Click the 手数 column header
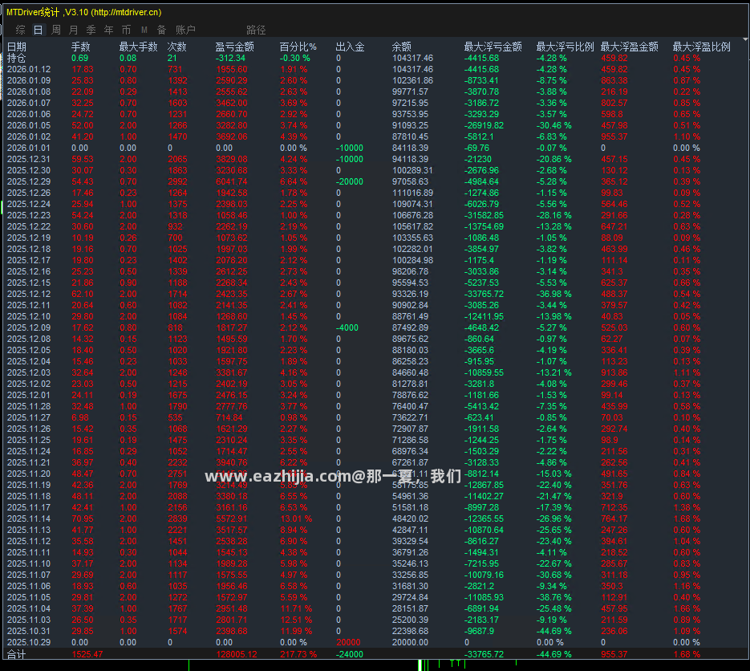Image resolution: width=750 pixels, height=671 pixels. pos(81,47)
